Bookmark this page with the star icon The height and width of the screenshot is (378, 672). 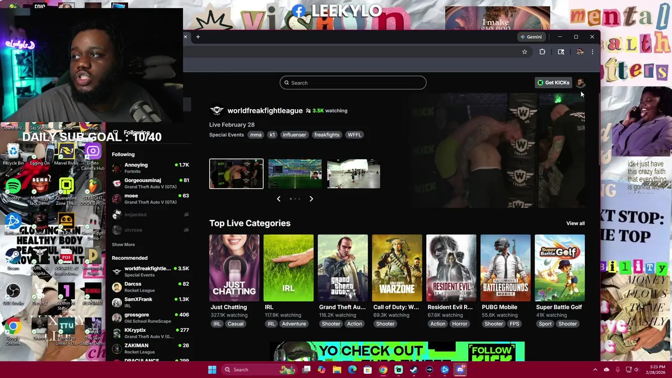tap(524, 52)
